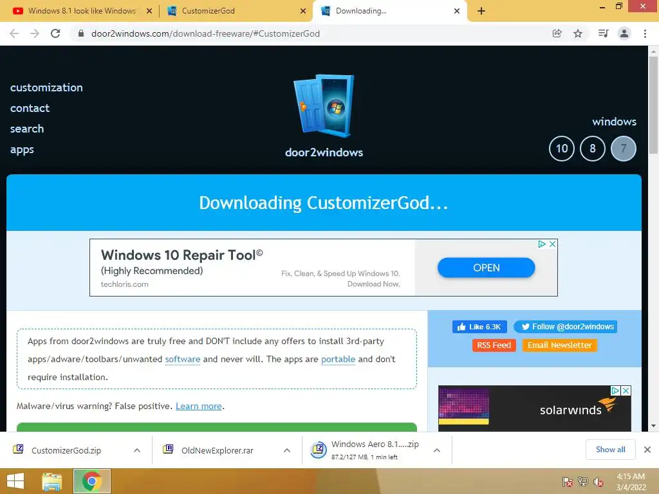659x494 pixels.
Task: Click the browser back arrow
Action: click(x=14, y=33)
